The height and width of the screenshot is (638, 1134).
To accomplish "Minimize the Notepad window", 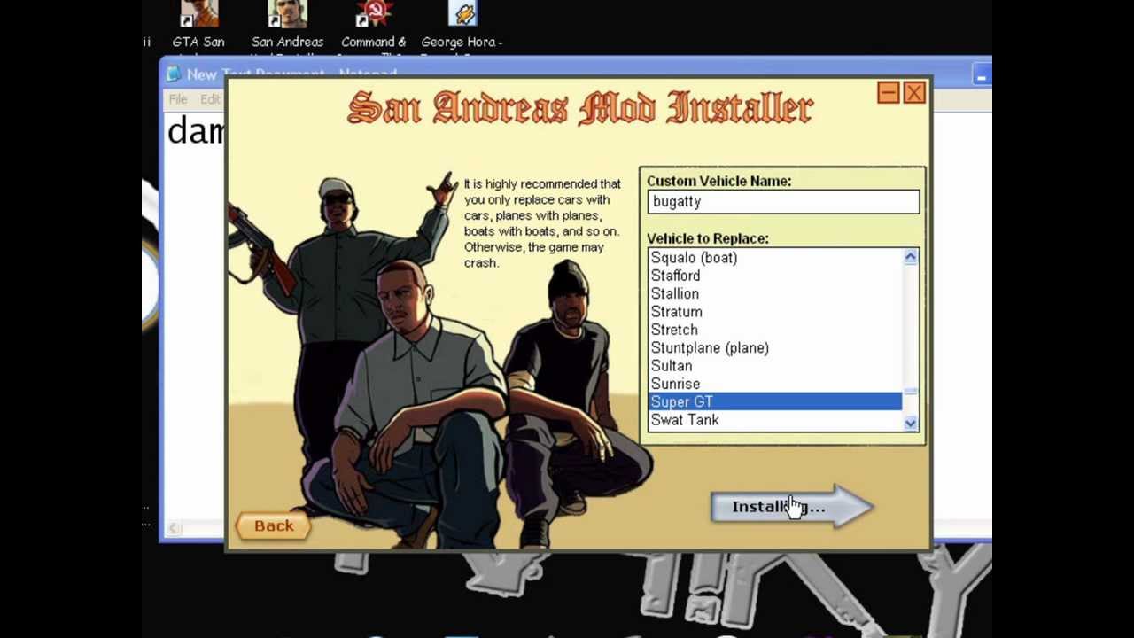I will [x=982, y=76].
